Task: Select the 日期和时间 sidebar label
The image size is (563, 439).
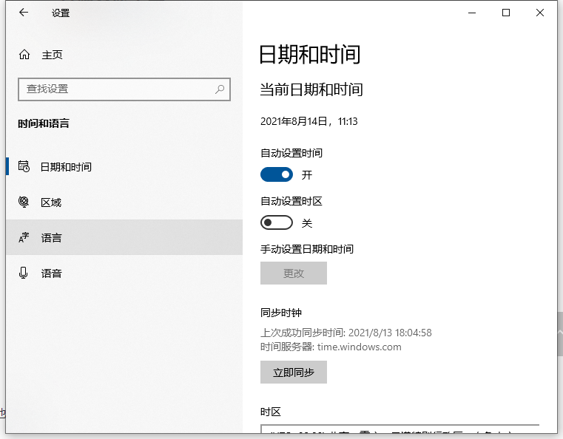Action: 66,167
